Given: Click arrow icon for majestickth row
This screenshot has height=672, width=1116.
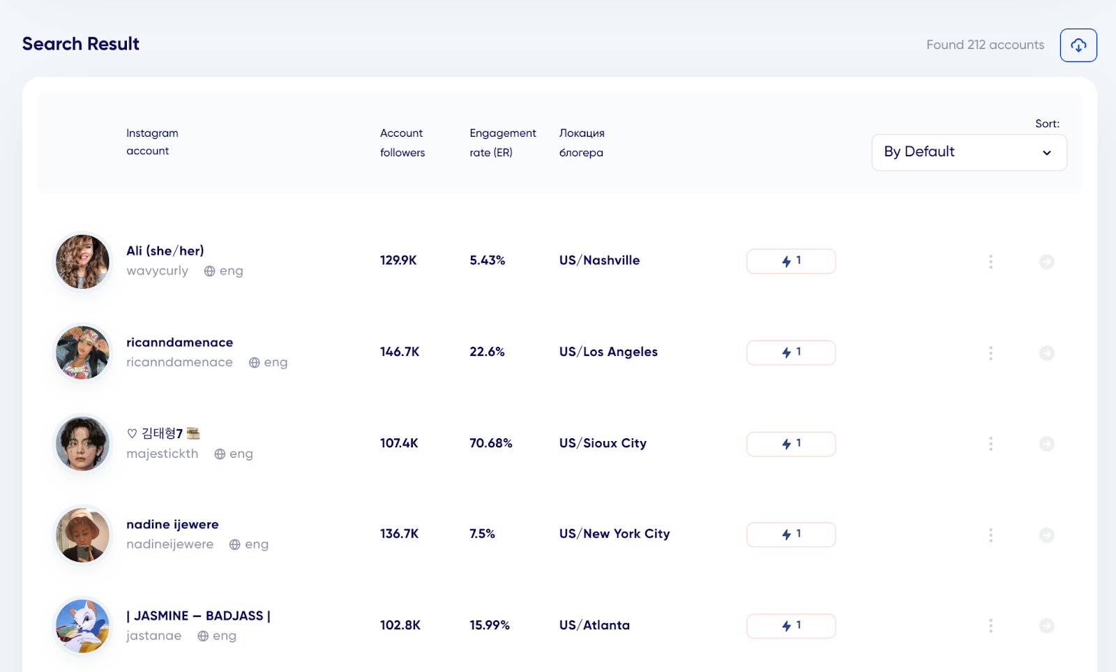Looking at the screenshot, I should tap(1047, 444).
